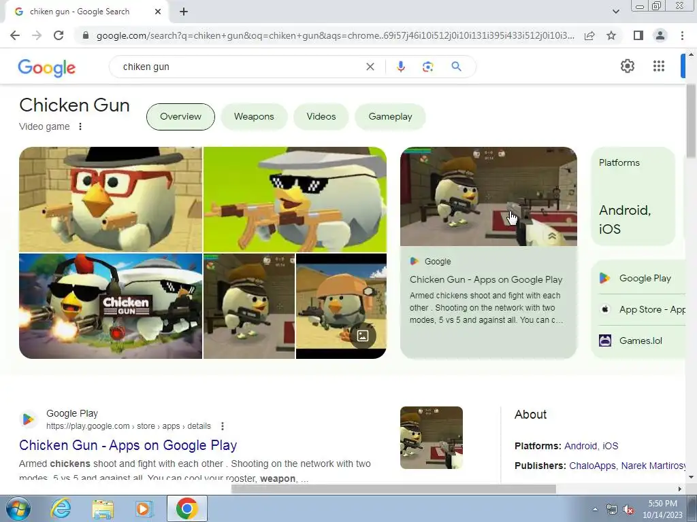Open File Explorer from the taskbar
Viewport: 697px width, 522px height.
click(103, 508)
